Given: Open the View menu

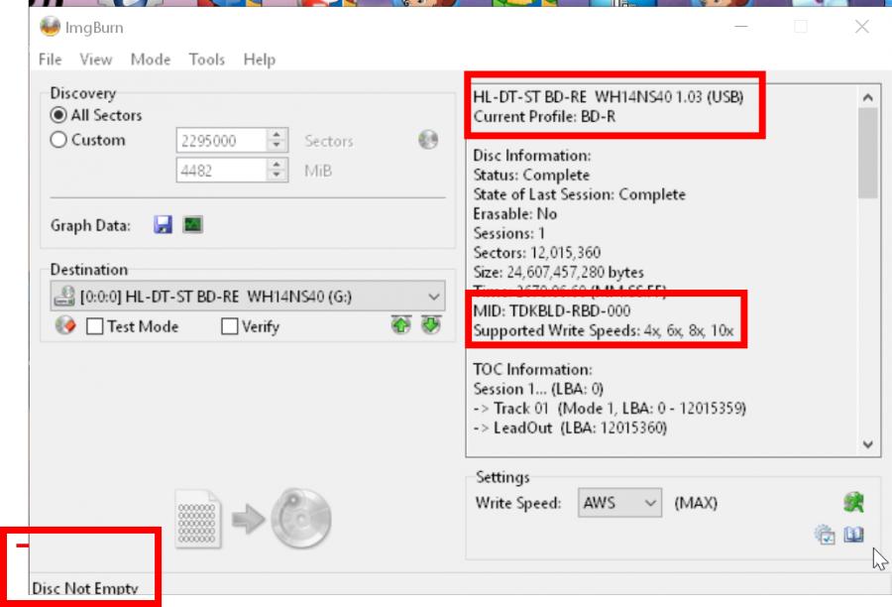Looking at the screenshot, I should 95,60.
